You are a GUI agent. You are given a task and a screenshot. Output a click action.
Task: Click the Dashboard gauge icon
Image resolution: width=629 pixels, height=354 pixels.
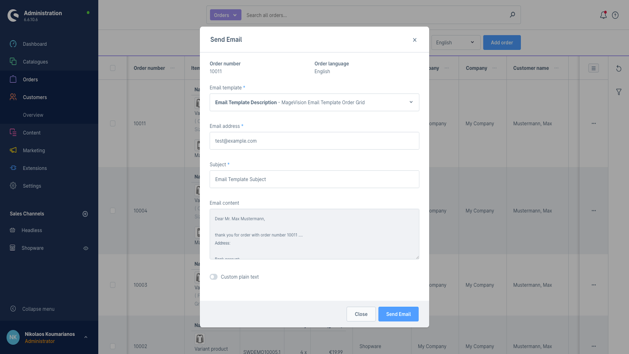click(x=13, y=44)
